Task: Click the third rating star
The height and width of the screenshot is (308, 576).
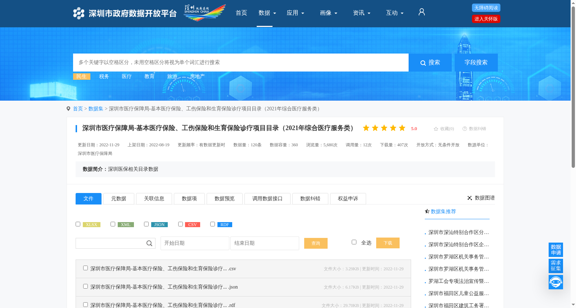Action: coord(384,128)
